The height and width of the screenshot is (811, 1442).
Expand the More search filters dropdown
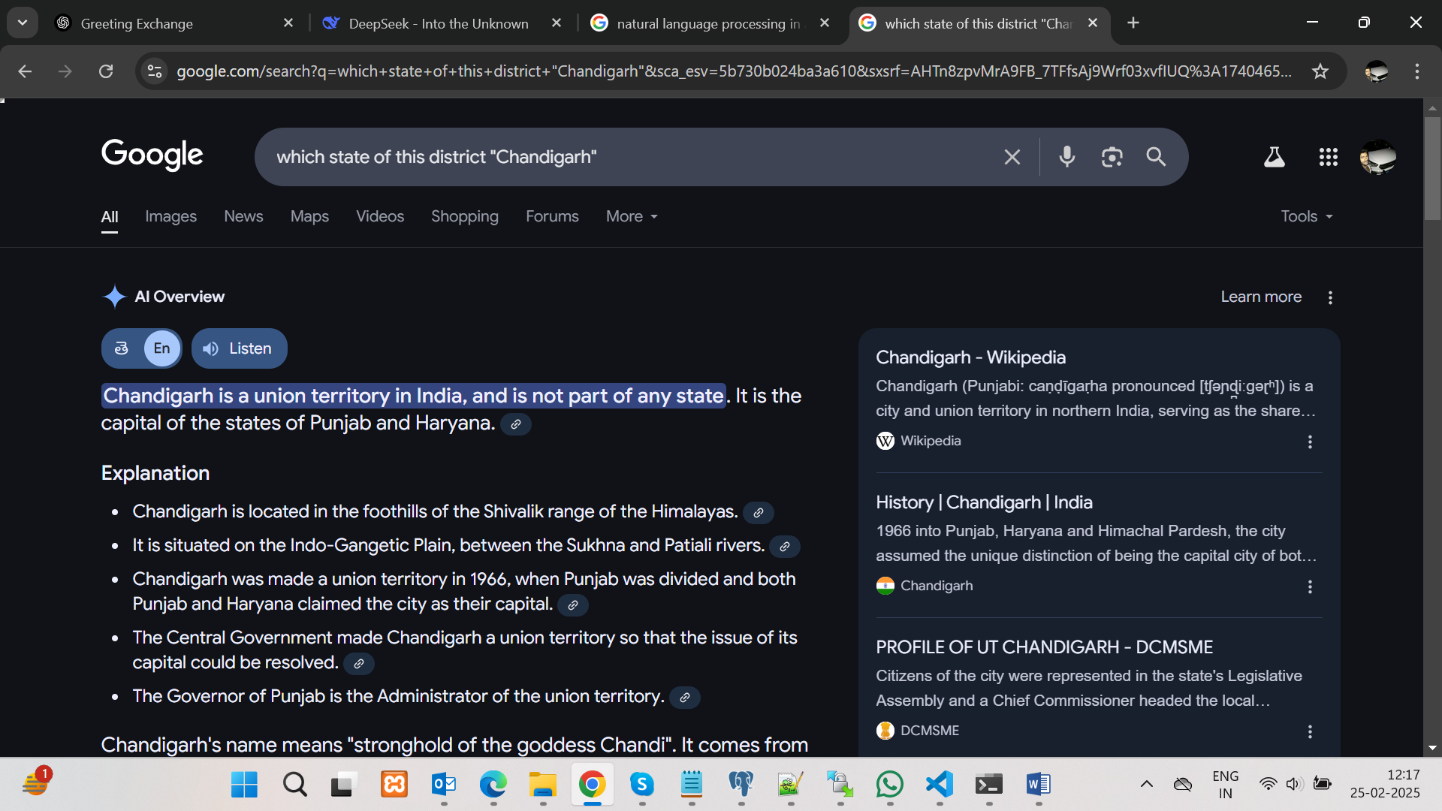coord(632,216)
